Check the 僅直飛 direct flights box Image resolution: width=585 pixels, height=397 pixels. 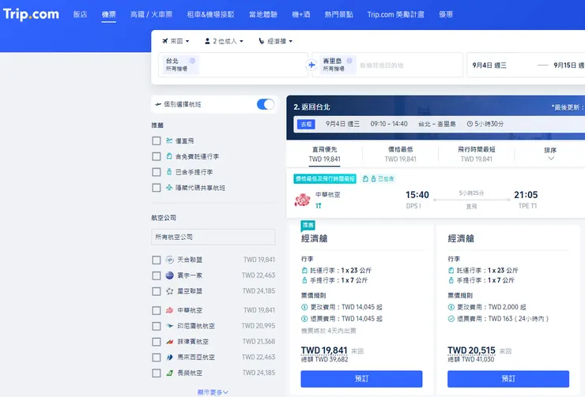tap(157, 140)
